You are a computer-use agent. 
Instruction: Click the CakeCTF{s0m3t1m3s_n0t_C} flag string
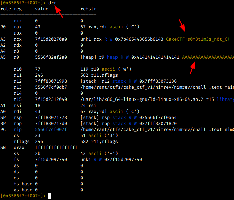click(198, 39)
